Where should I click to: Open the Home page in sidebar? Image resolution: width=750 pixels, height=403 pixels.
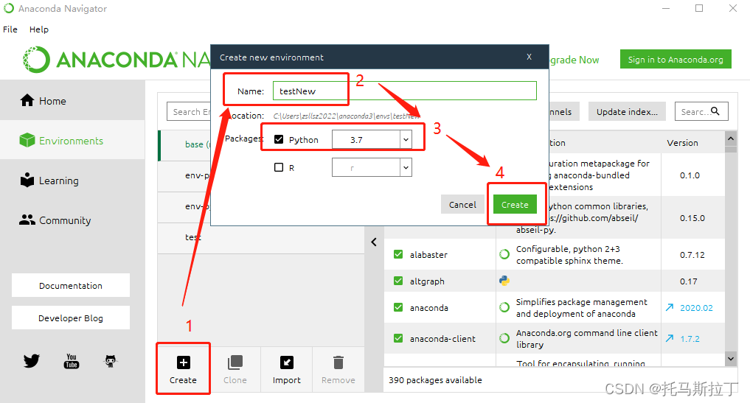point(72,101)
